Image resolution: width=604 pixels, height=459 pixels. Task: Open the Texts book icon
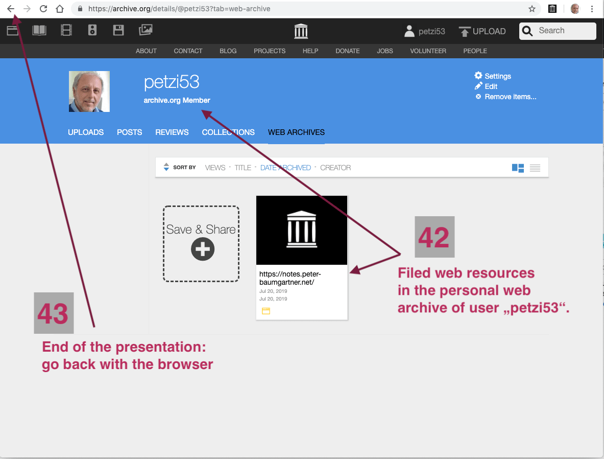pos(39,31)
